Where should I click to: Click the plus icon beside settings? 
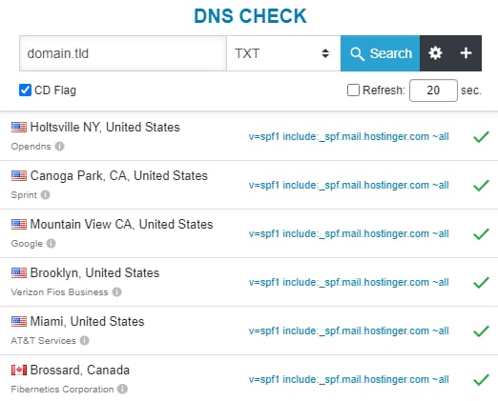[466, 53]
